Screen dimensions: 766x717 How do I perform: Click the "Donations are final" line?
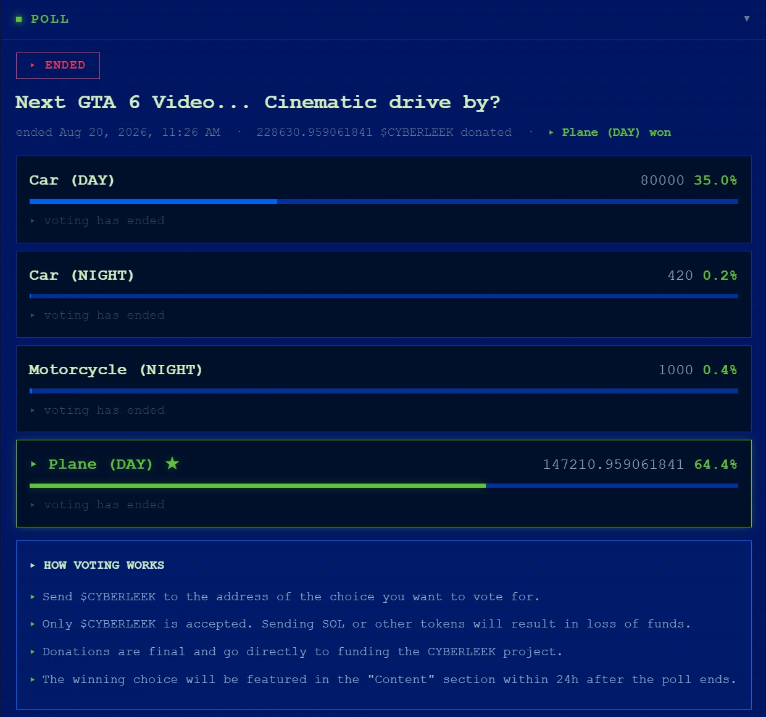click(302, 652)
